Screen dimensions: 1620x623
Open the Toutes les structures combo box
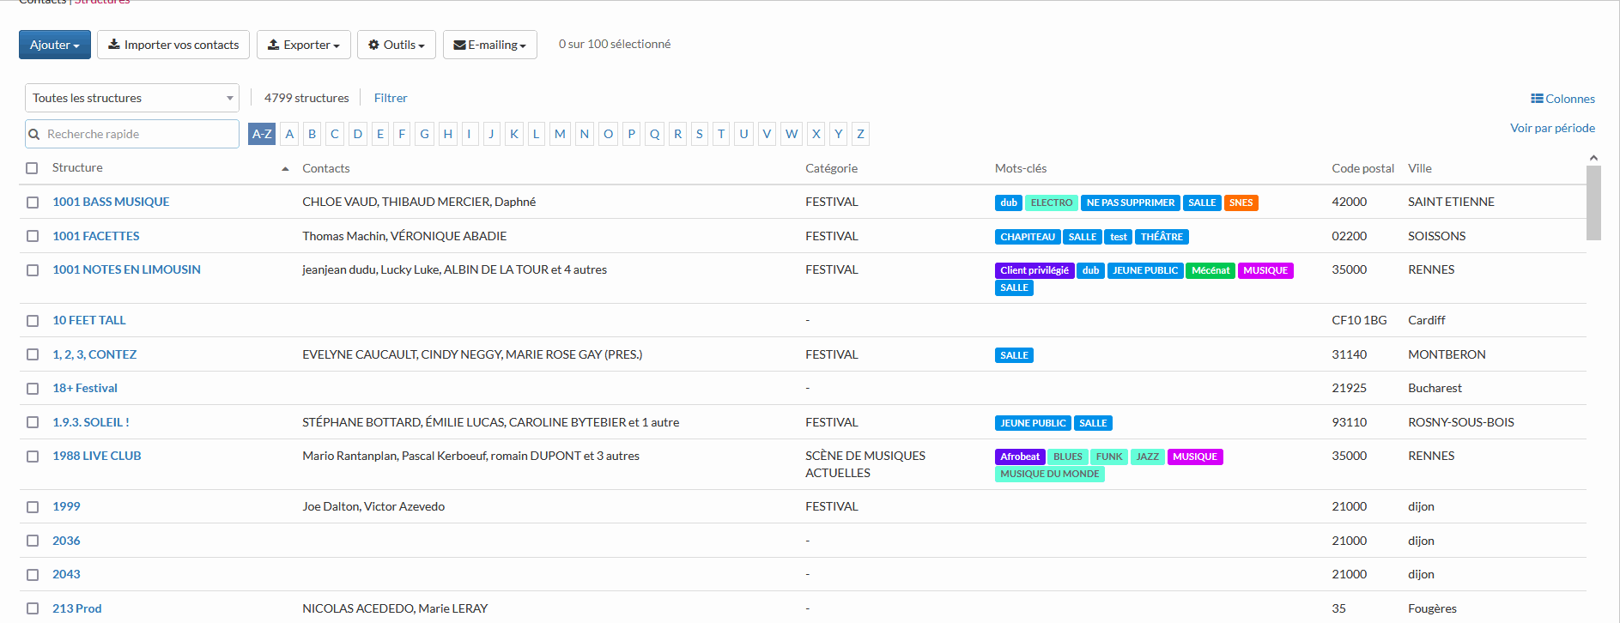tap(131, 98)
